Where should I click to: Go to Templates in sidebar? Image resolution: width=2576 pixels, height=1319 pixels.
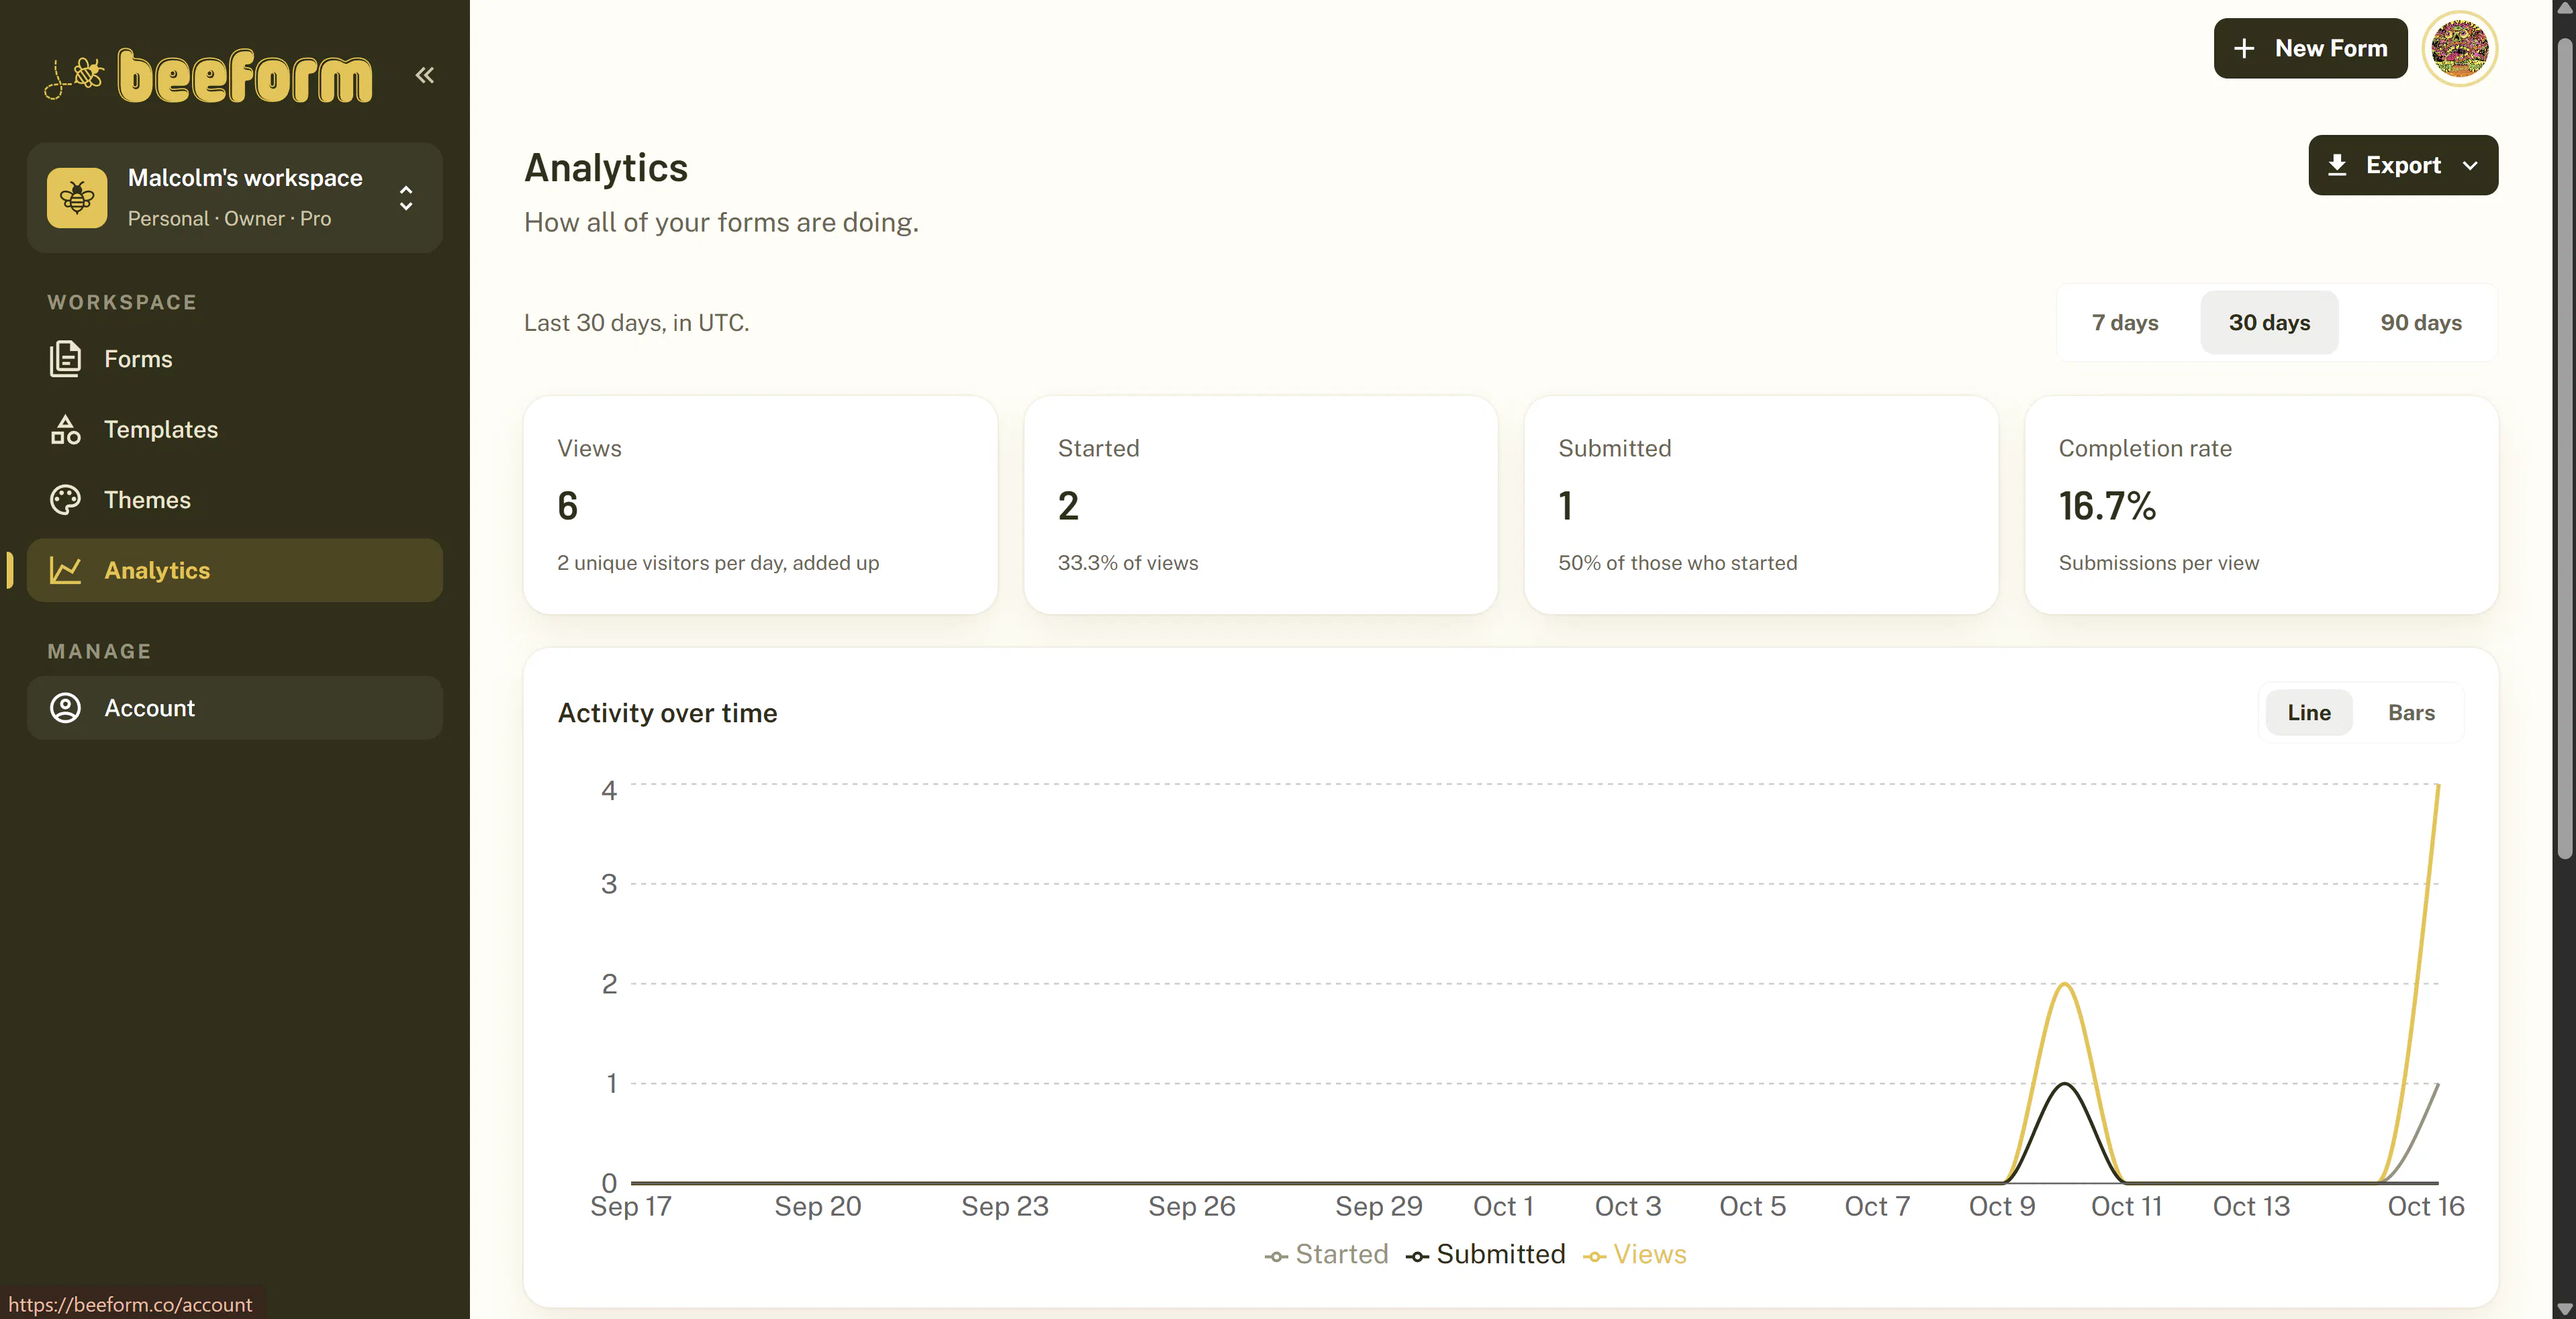(235, 429)
